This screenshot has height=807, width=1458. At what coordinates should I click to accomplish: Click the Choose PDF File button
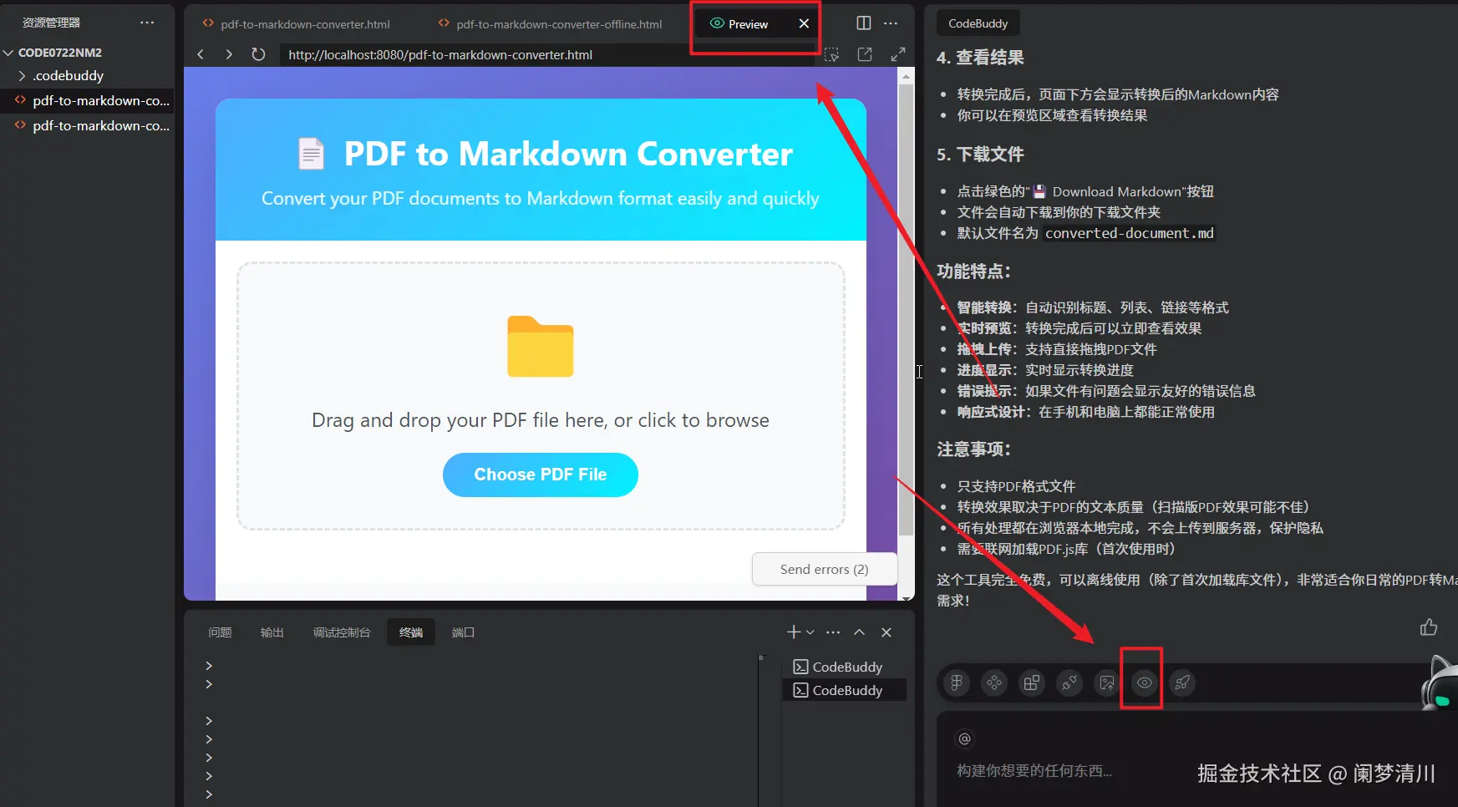(x=541, y=475)
